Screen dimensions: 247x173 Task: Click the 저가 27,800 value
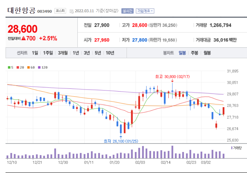click(x=140, y=40)
